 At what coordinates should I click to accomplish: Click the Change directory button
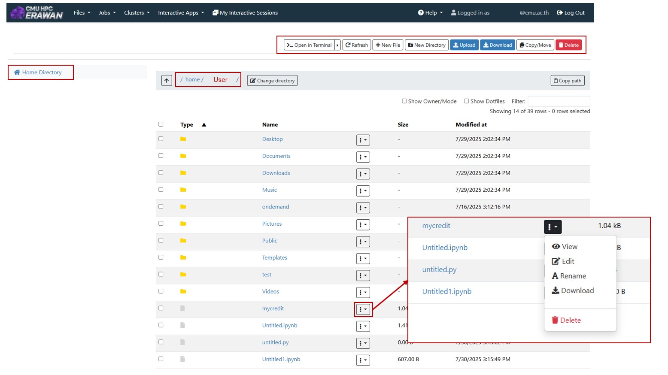(272, 81)
